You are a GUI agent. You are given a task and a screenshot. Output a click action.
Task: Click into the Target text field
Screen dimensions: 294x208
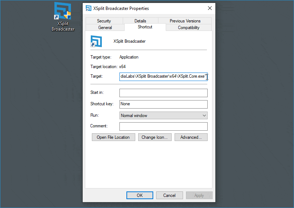[x=163, y=77]
